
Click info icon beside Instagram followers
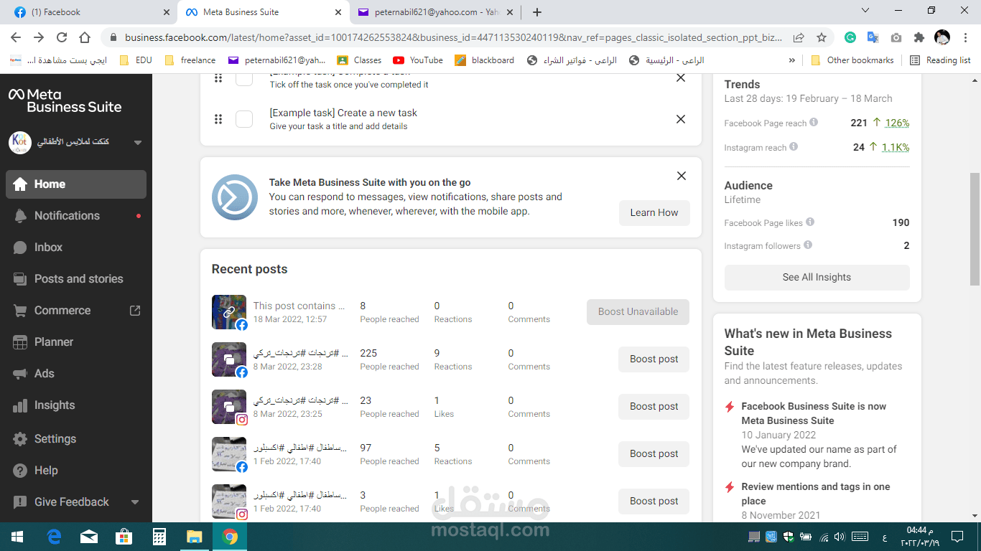pos(808,245)
